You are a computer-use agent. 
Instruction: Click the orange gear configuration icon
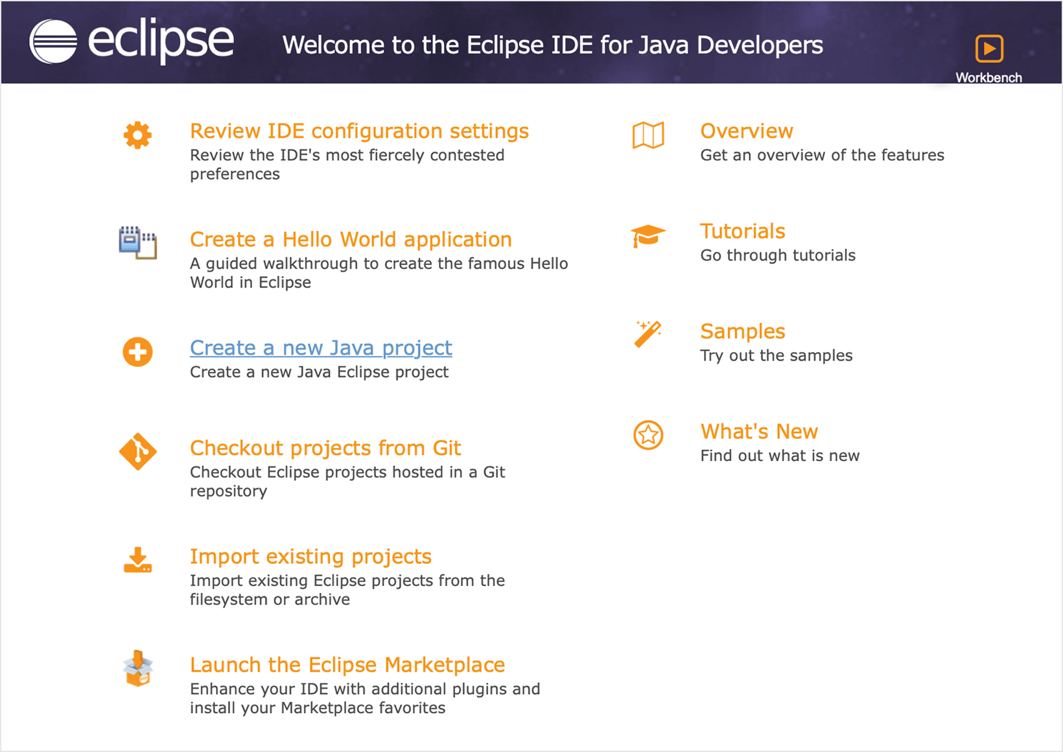tap(137, 135)
